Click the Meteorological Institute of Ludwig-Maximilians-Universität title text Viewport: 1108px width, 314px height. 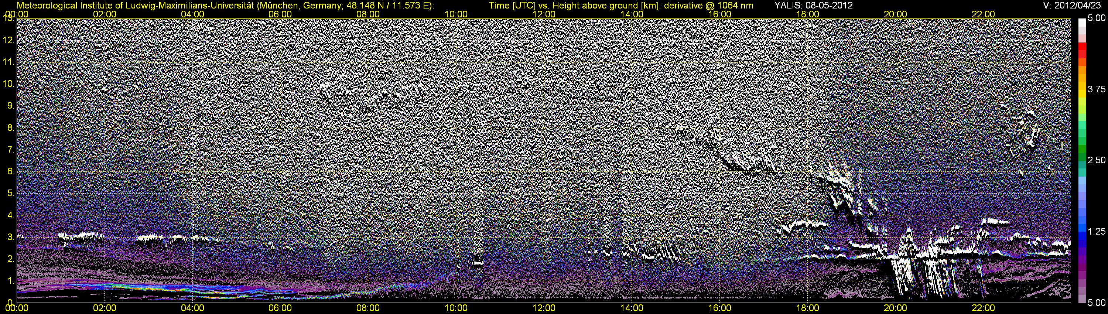[x=226, y=5]
